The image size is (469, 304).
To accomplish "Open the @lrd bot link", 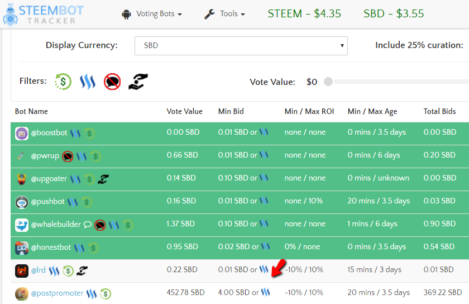I will point(39,270).
